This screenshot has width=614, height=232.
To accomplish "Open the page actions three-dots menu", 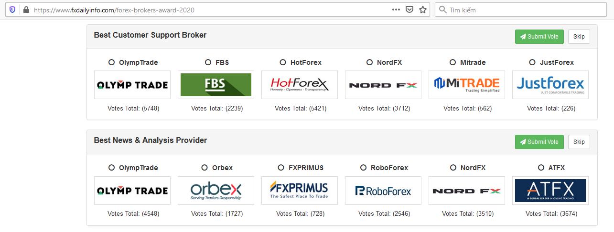I will [396, 10].
